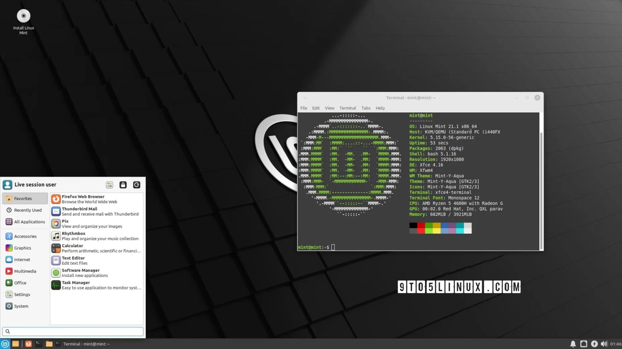
Task: Launch Software Manager
Action: (x=96, y=273)
